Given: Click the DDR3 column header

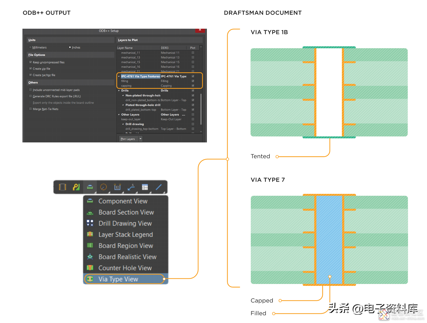Looking at the screenshot, I should (x=173, y=48).
